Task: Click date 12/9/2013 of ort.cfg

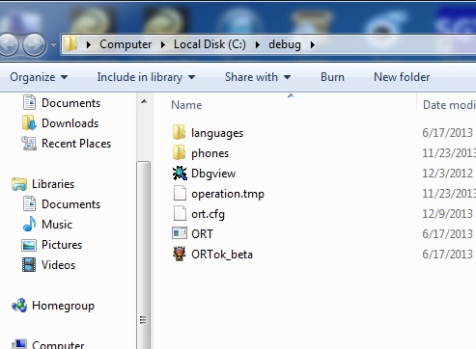Action: [447, 214]
